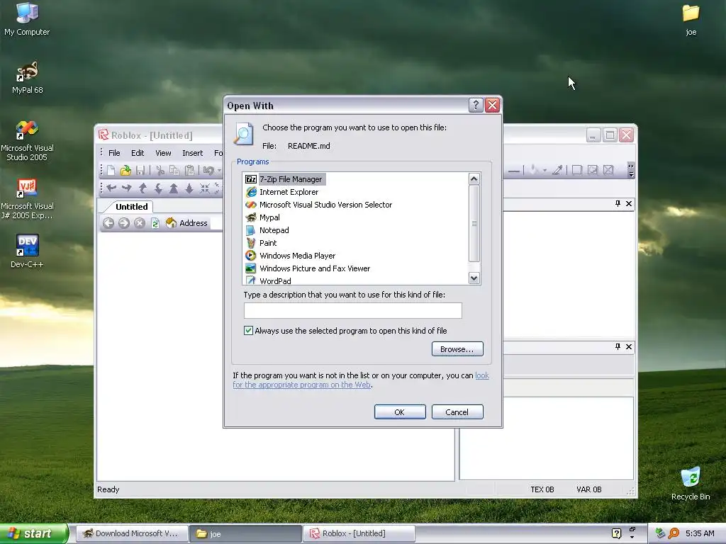
Task: Click the Programs list scroll down arrow
Action: coord(474,278)
